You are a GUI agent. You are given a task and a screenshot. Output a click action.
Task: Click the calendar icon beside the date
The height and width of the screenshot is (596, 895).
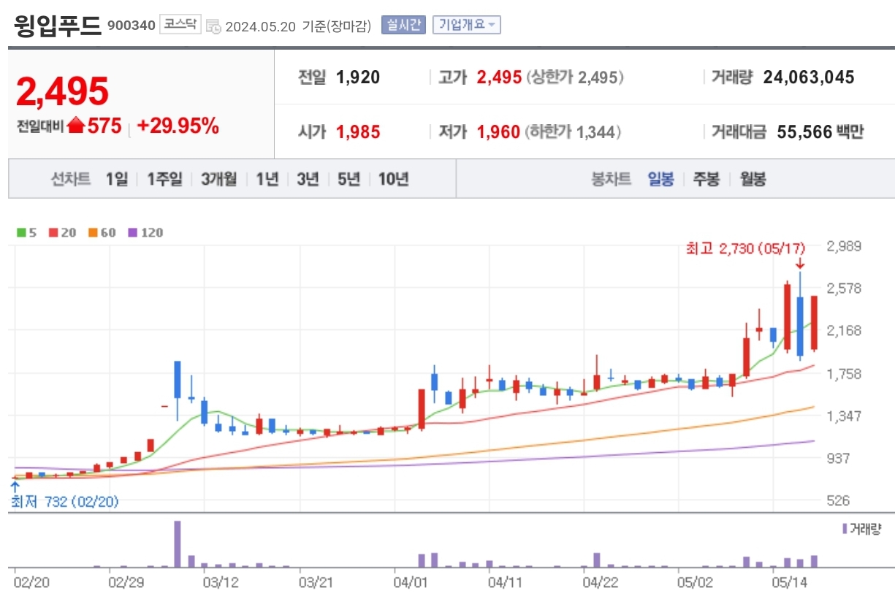(213, 26)
